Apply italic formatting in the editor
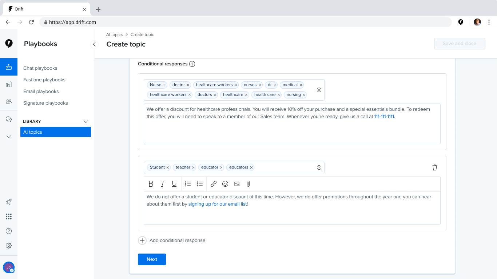 (x=163, y=184)
